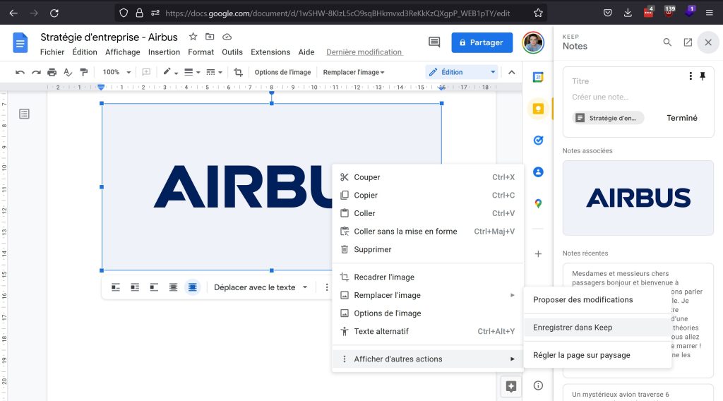Select behind text image option
This screenshot has height=401, width=723.
coord(174,287)
